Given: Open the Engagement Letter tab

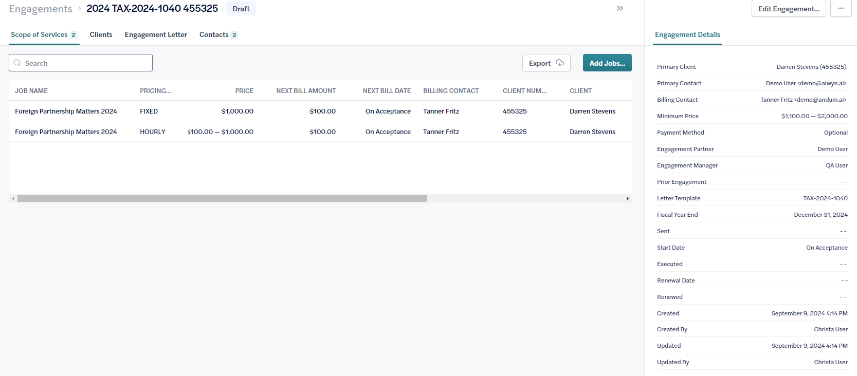Looking at the screenshot, I should point(156,35).
